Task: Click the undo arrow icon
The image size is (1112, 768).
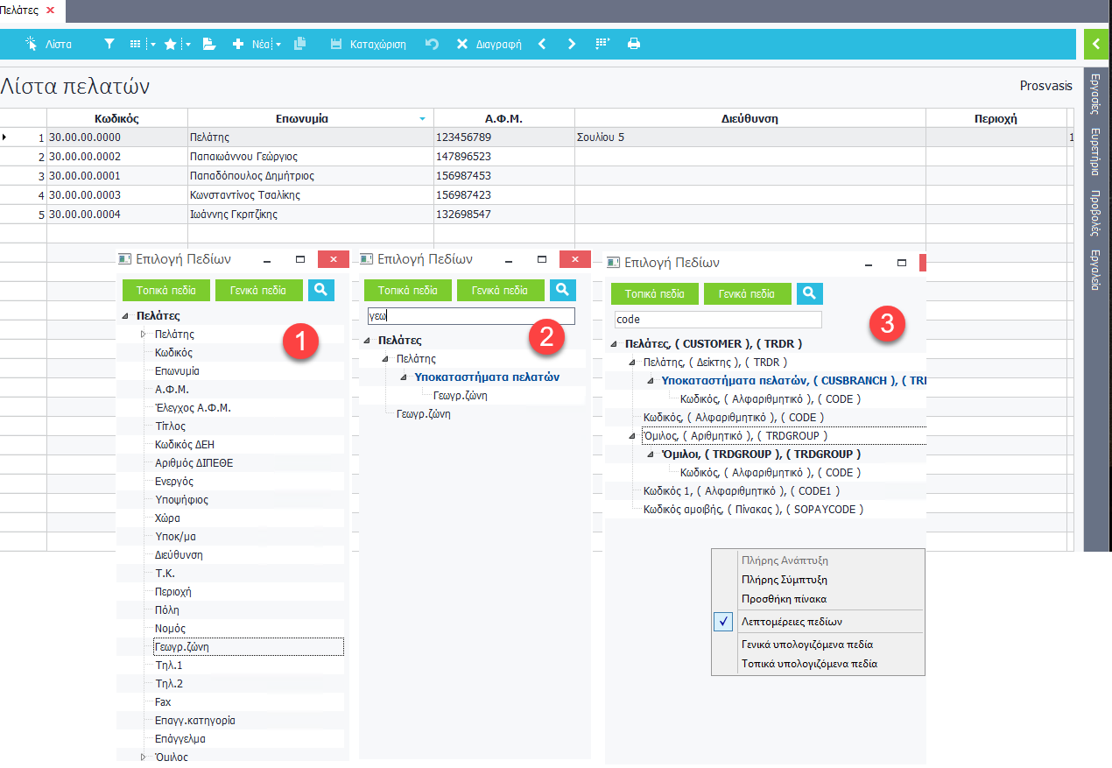Action: tap(432, 44)
